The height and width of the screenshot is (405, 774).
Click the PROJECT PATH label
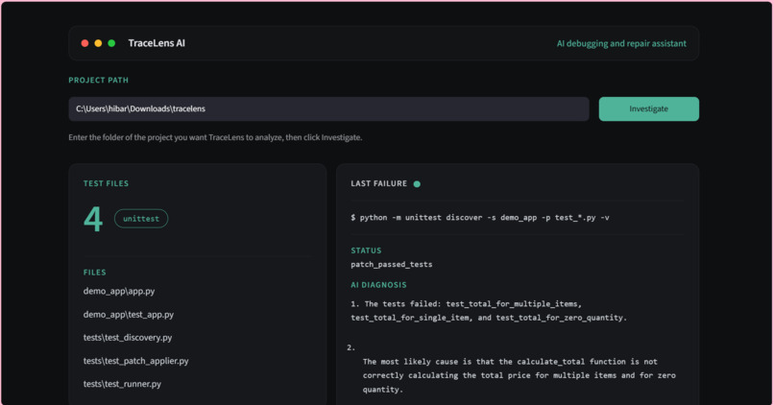pos(98,80)
